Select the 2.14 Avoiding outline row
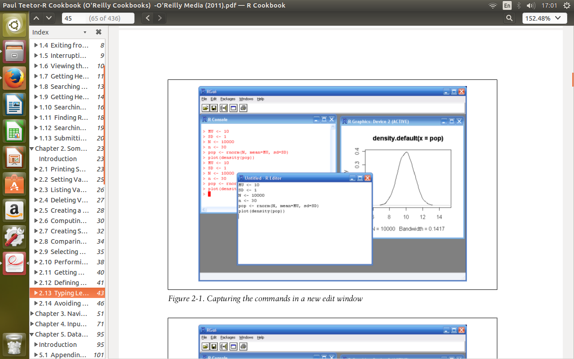574x359 pixels. click(x=67, y=303)
